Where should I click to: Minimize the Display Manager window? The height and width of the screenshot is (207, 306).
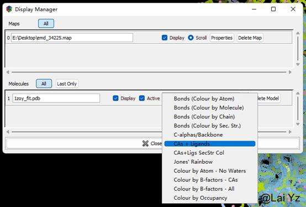coord(254,9)
